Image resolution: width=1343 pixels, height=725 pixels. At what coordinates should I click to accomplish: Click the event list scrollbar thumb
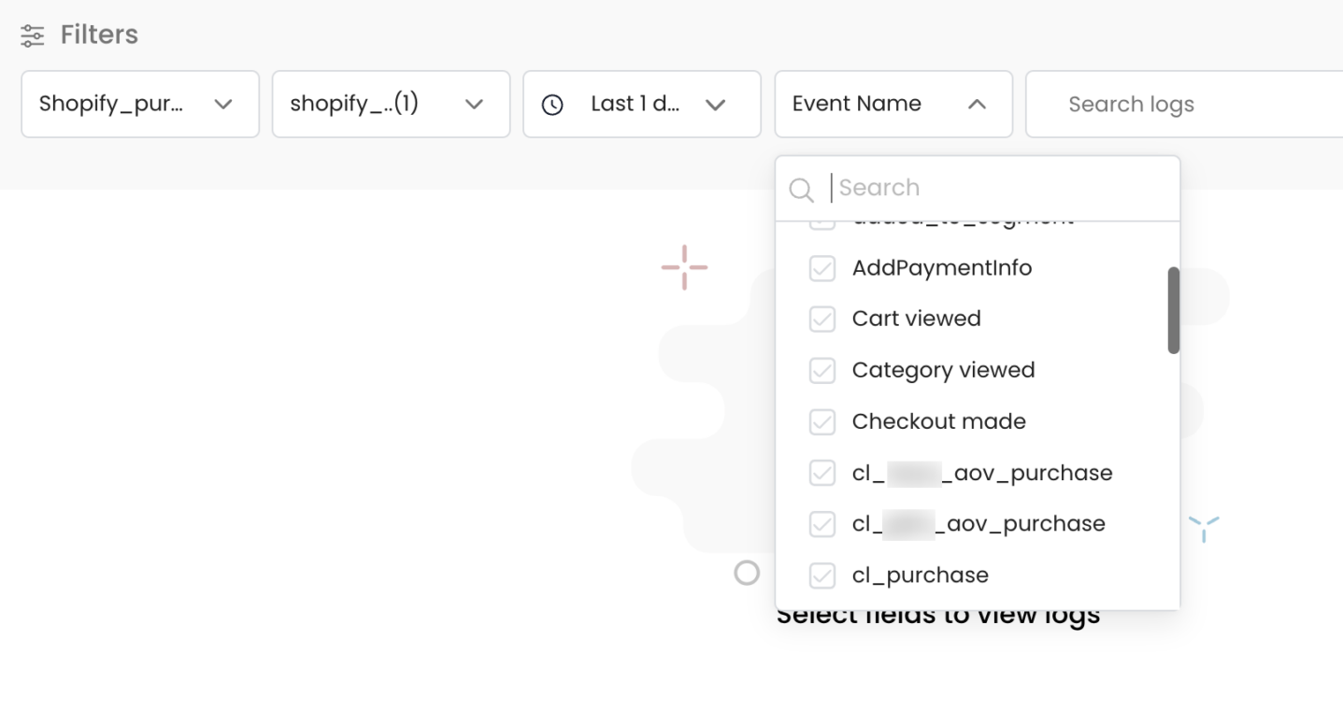[x=1174, y=310]
